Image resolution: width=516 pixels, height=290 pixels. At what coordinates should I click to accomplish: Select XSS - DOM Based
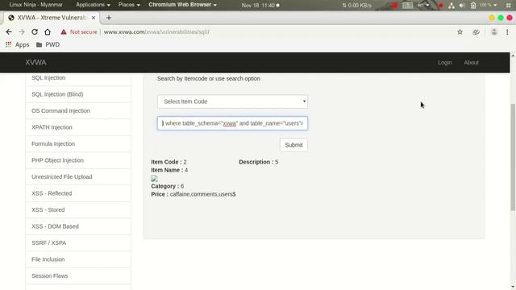point(78,226)
